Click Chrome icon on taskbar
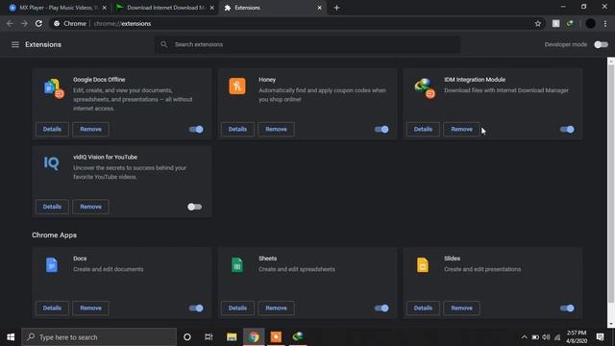 click(254, 337)
